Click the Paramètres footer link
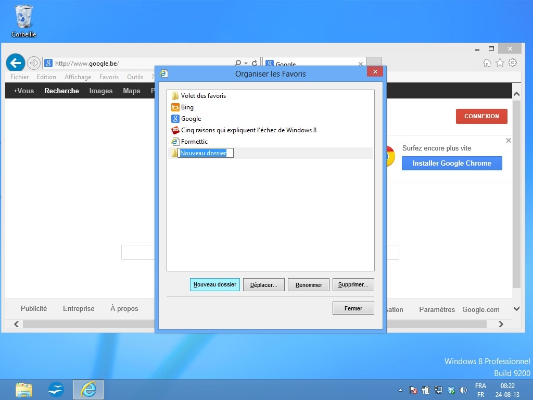533x400 pixels. coord(437,309)
